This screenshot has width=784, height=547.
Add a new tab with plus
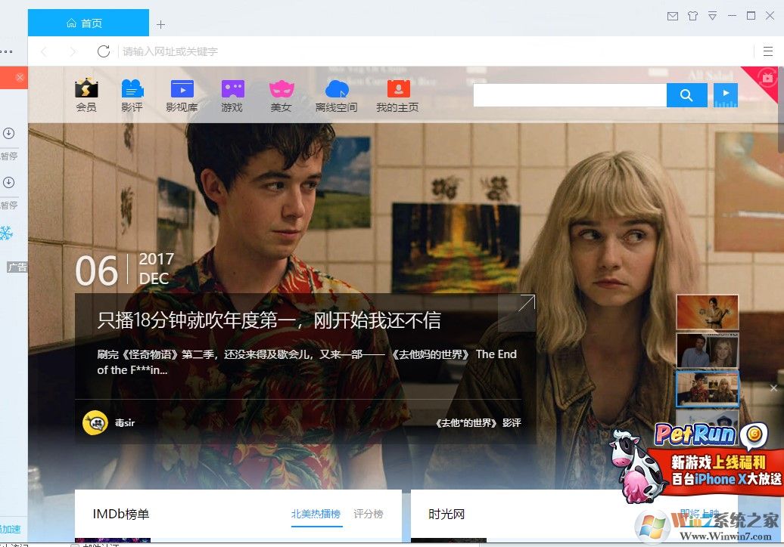(x=160, y=24)
